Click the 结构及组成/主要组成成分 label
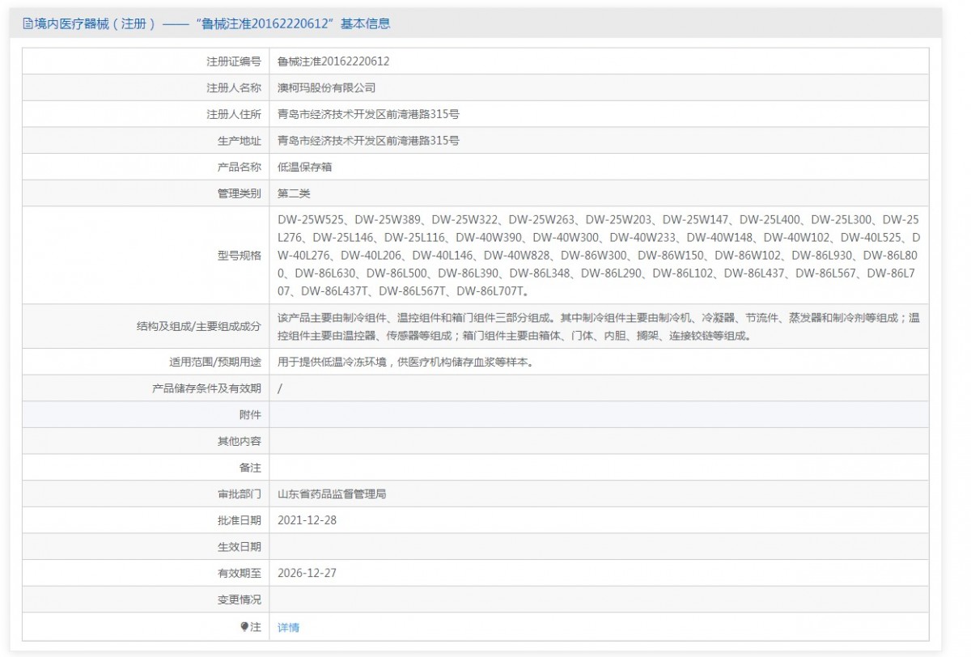Image resolution: width=971 pixels, height=657 pixels. pos(199,326)
